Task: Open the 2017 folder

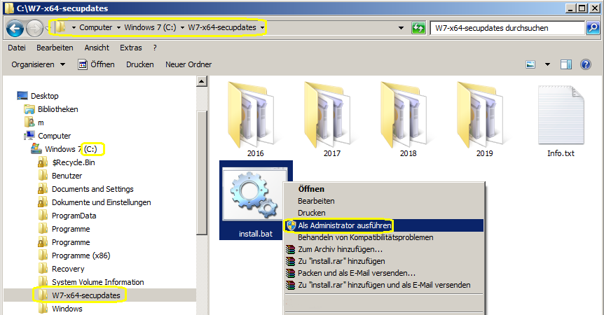Action: point(331,120)
